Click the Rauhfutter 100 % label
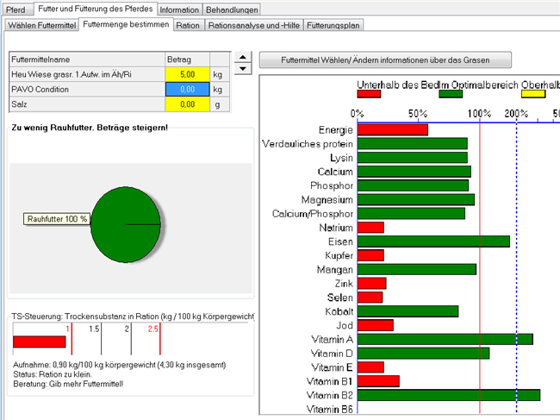 point(57,219)
